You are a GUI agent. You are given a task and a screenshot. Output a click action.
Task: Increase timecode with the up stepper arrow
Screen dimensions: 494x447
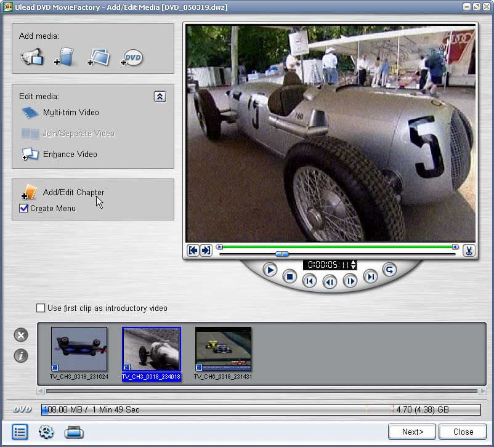point(354,262)
